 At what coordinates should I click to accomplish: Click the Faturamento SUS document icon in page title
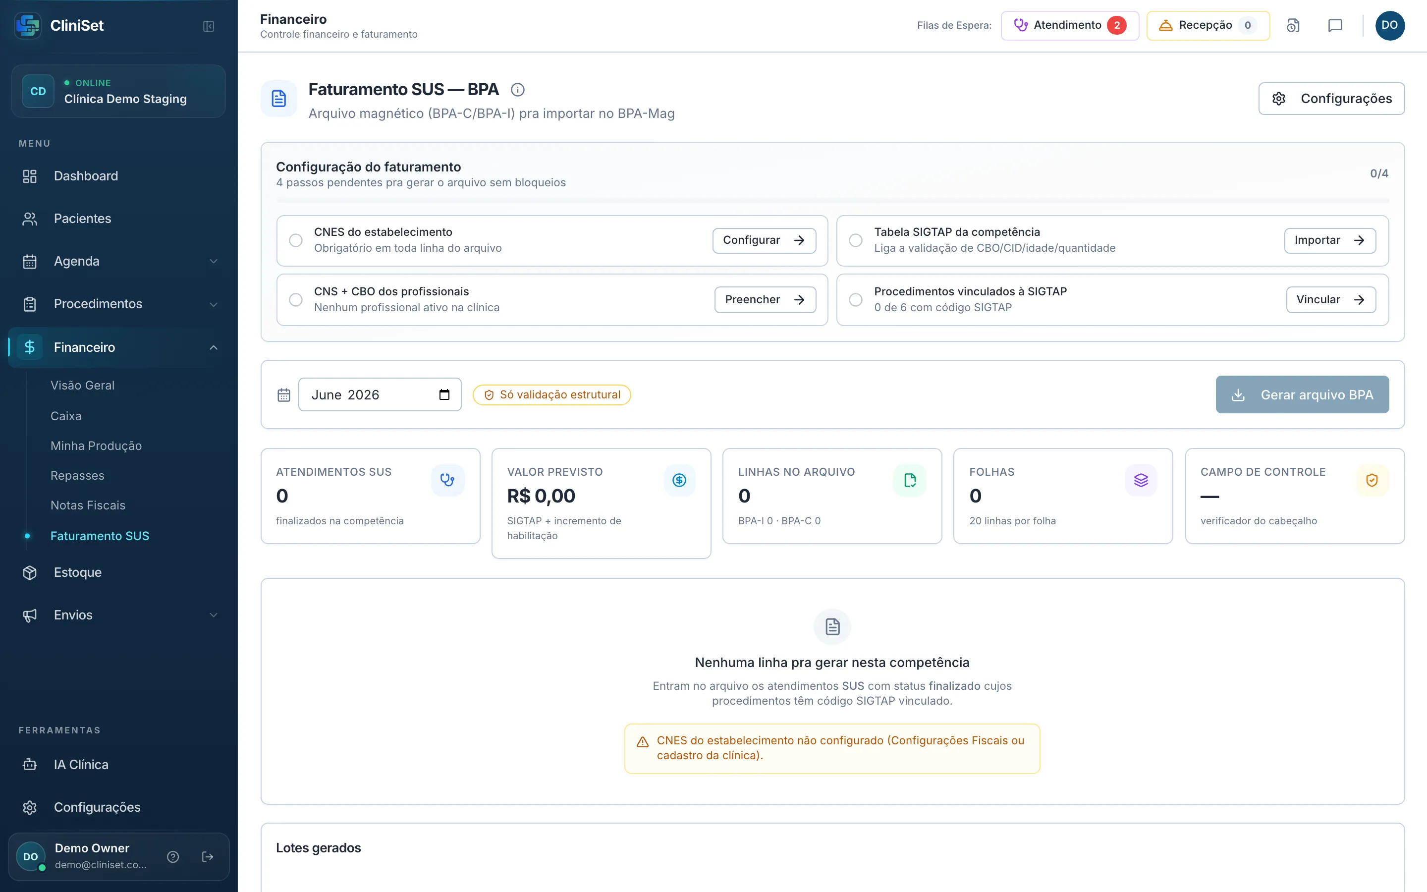click(279, 99)
